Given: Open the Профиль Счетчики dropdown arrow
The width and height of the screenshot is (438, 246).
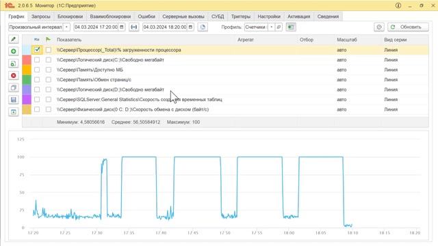Looking at the screenshot, I should [271, 27].
